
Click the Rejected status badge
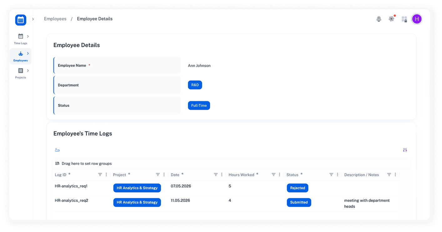(297, 188)
